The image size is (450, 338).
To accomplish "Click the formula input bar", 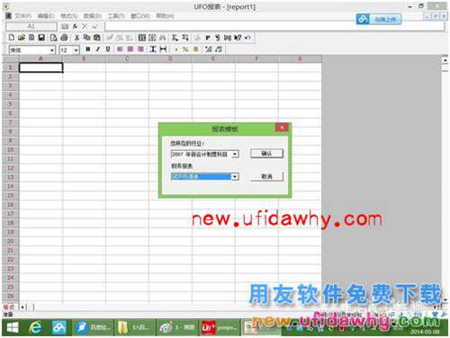I will (274, 26).
